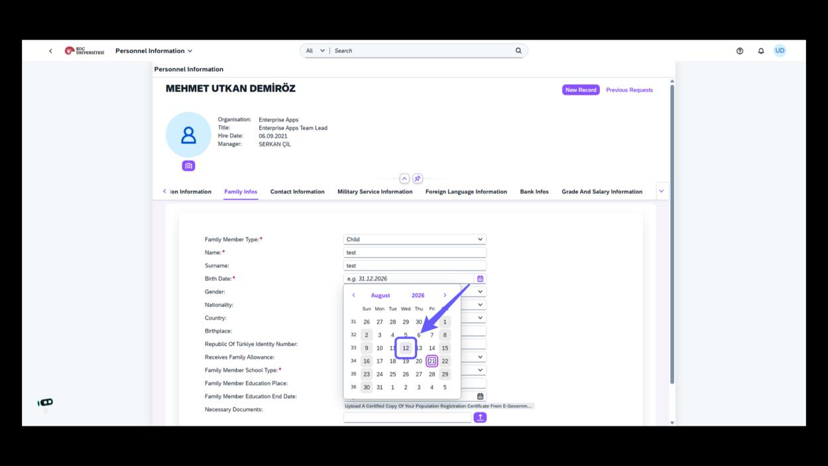Open Country dropdown arrow
This screenshot has width=828, height=466.
[481, 318]
